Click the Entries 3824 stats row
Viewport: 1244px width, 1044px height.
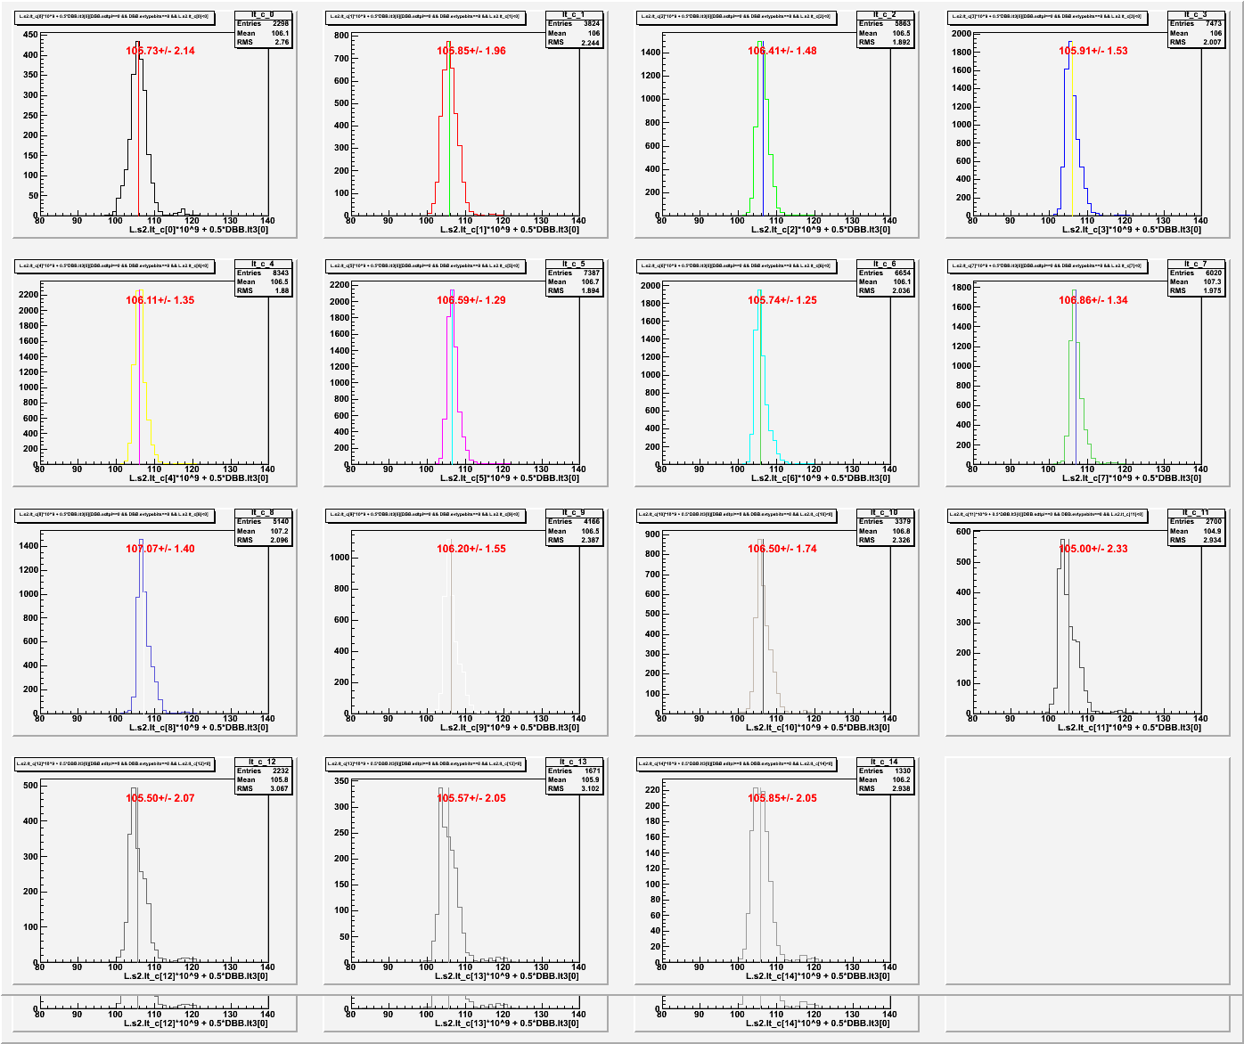[574, 24]
